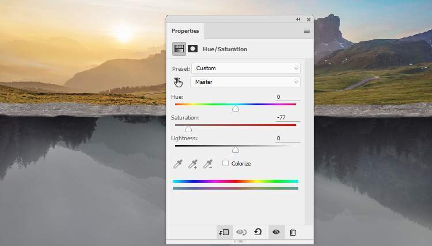This screenshot has height=246, width=432.
Task: Choose the add to sample eyedropper
Action: click(x=193, y=164)
